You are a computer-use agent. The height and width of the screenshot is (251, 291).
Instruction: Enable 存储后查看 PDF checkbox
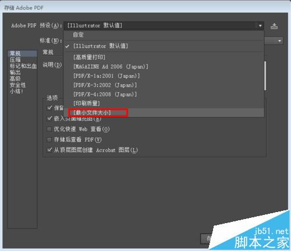[x=49, y=139]
